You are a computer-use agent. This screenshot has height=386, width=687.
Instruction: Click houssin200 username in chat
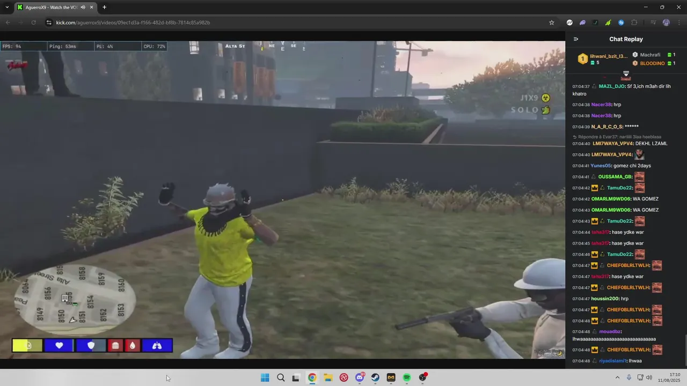(x=605, y=299)
